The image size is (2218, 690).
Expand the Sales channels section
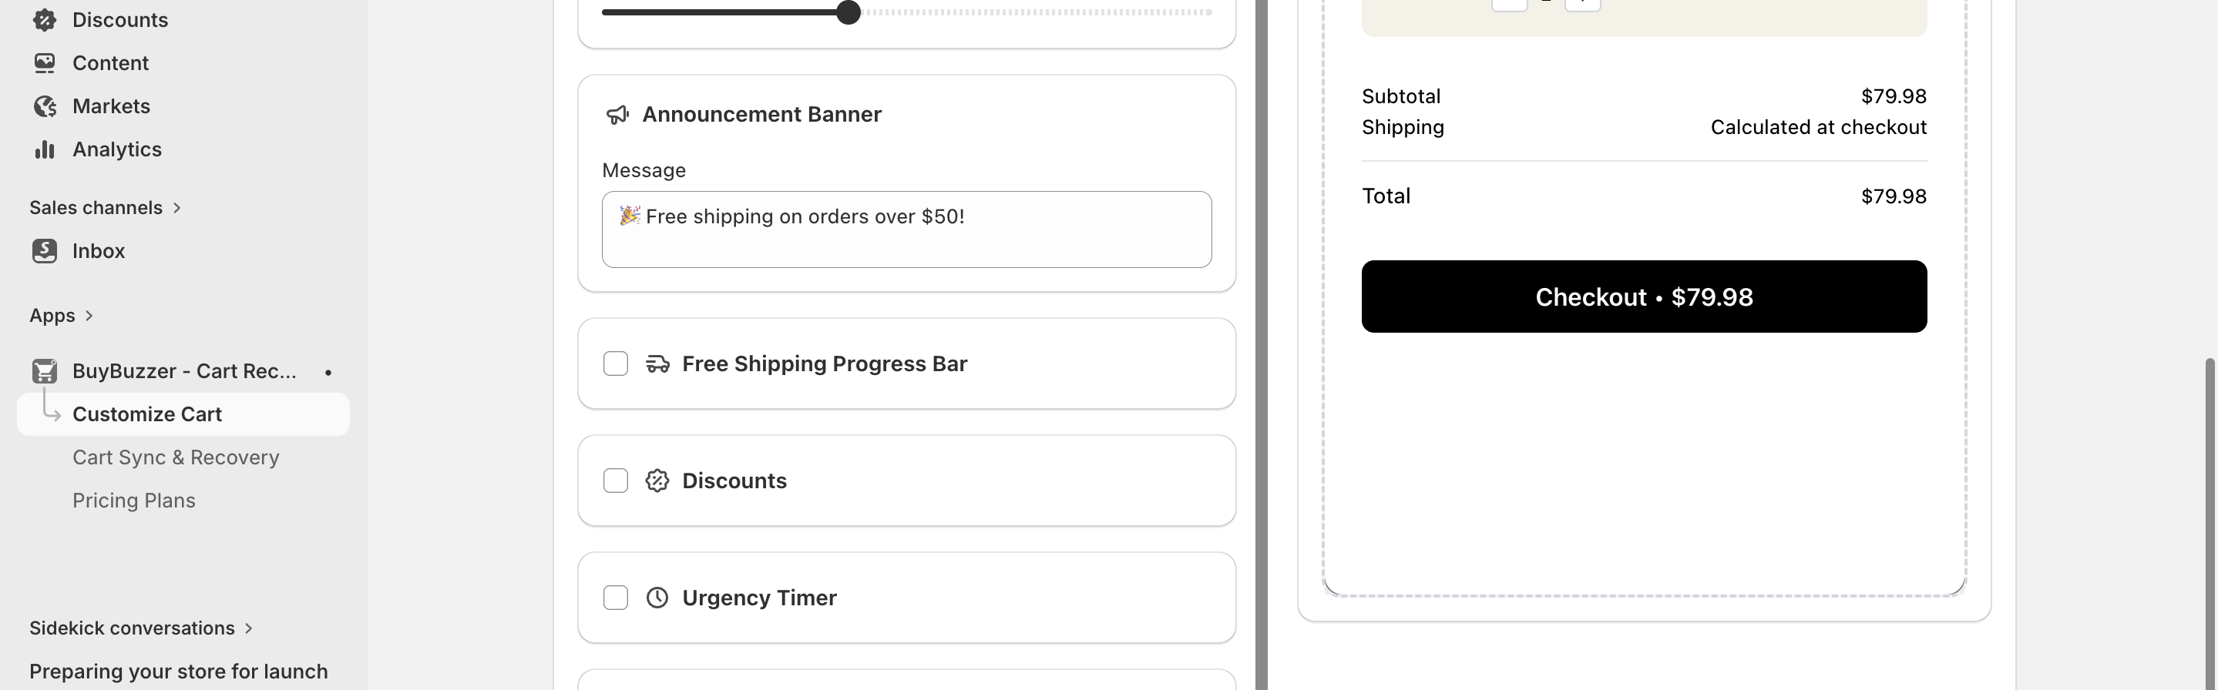coord(176,207)
